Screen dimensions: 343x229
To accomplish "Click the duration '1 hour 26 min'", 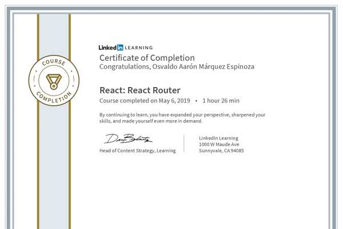I will point(221,101).
